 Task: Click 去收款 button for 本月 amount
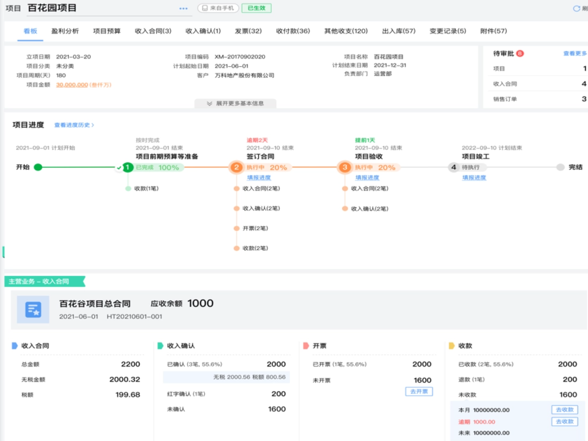(565, 410)
